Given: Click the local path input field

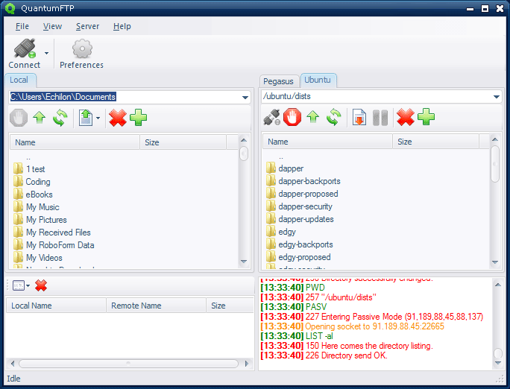Looking at the screenshot, I should pos(125,97).
